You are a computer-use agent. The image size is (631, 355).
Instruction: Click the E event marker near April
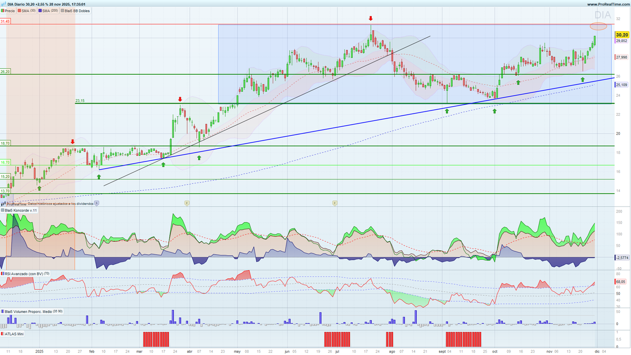[186, 202]
